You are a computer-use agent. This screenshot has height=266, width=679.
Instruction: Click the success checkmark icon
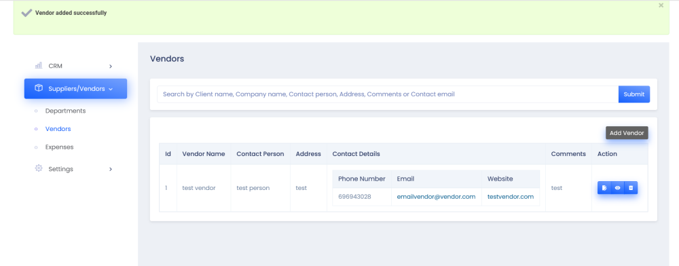[x=26, y=13]
